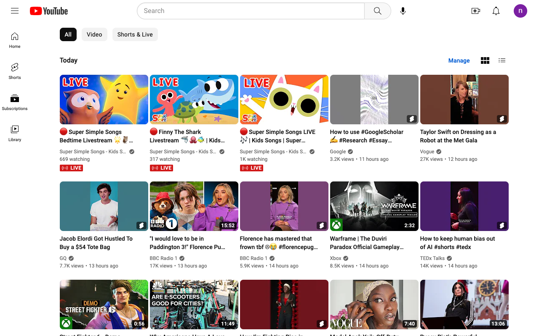This screenshot has height=336, width=539.
Task: Go to Home in sidebar
Action: pos(15,40)
